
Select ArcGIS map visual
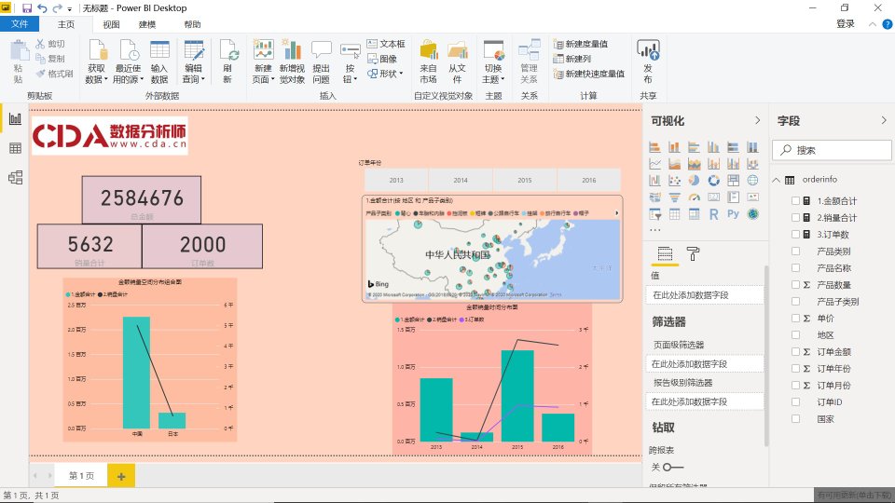[753, 214]
